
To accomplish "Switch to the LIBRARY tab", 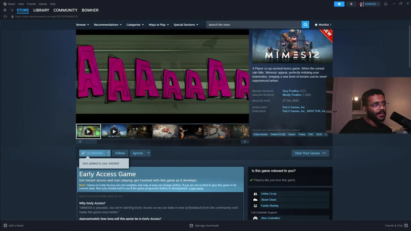I will (41, 10).
